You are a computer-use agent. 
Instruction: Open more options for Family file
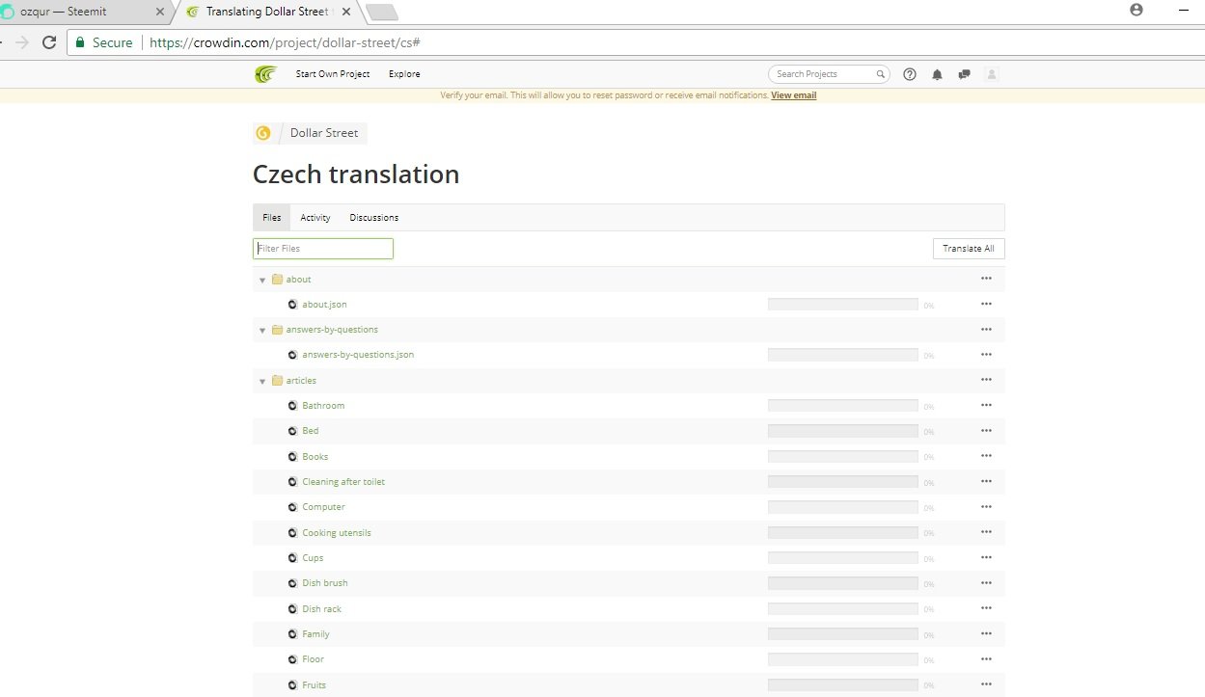(986, 633)
